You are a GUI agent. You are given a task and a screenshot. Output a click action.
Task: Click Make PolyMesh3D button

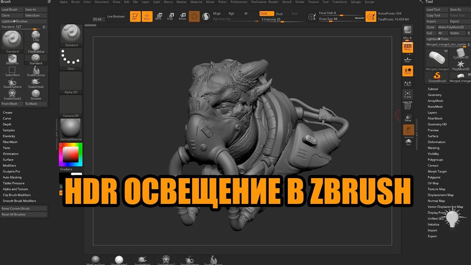(x=453, y=27)
